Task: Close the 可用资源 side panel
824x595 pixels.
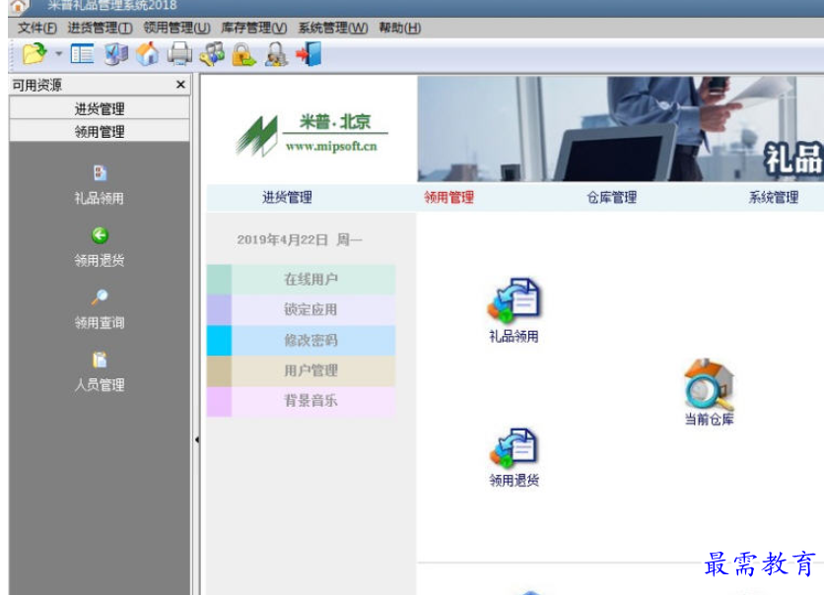Action: point(180,85)
